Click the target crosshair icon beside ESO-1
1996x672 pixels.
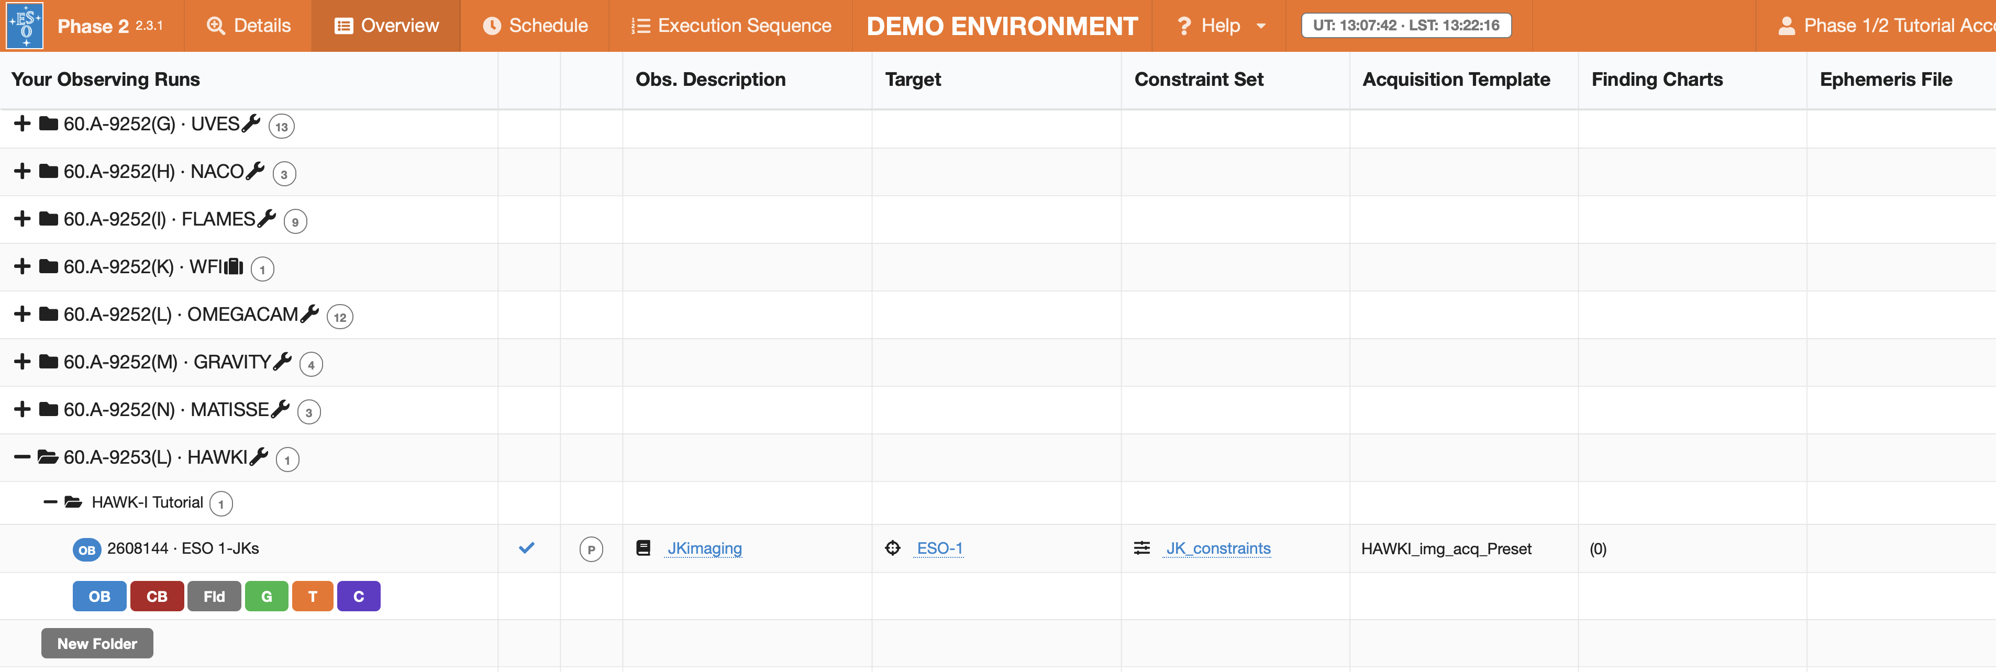click(x=893, y=548)
